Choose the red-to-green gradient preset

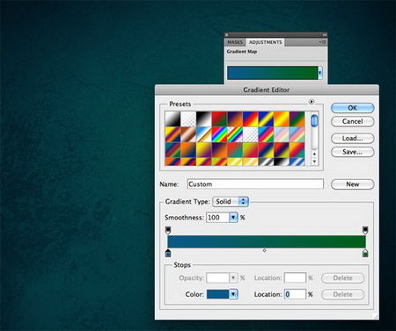click(x=219, y=119)
